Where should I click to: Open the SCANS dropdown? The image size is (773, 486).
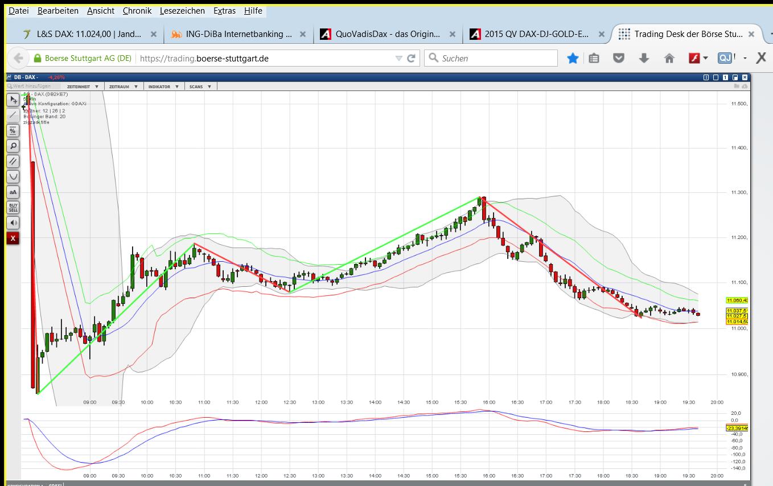[198, 86]
